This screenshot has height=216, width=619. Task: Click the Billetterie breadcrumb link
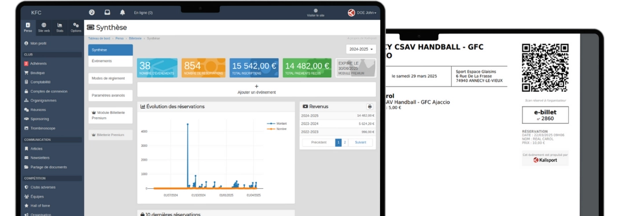point(135,38)
